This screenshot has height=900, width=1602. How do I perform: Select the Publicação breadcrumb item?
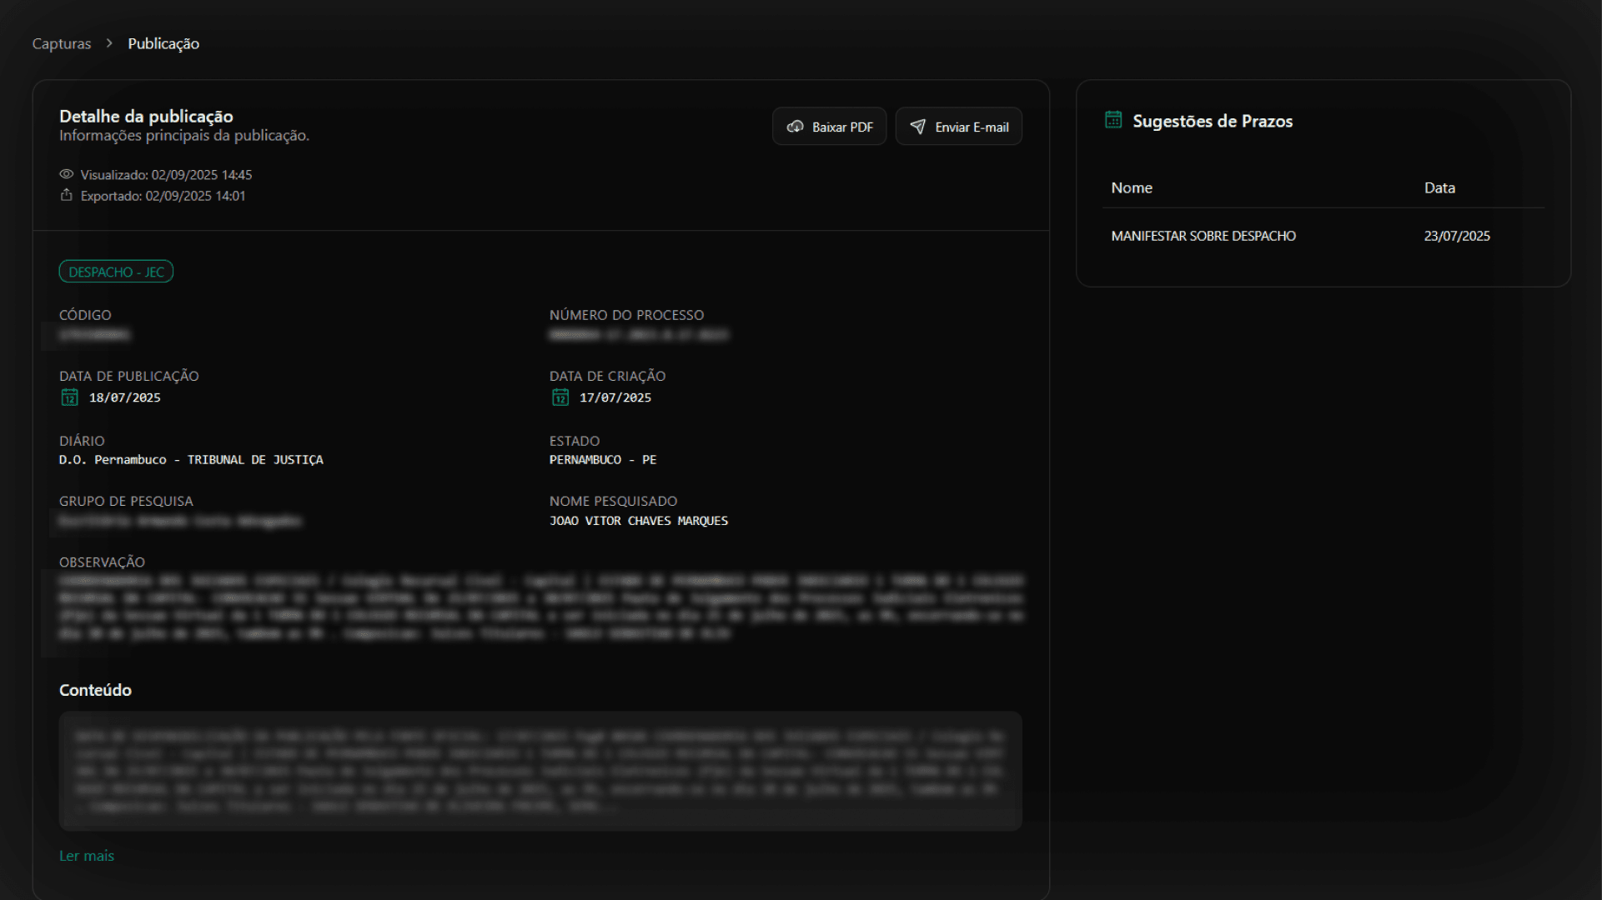click(x=163, y=43)
